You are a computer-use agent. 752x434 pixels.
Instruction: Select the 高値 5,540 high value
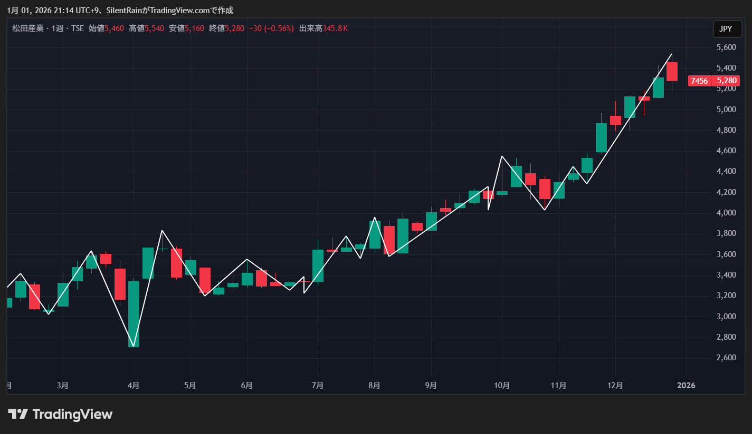[x=147, y=28]
